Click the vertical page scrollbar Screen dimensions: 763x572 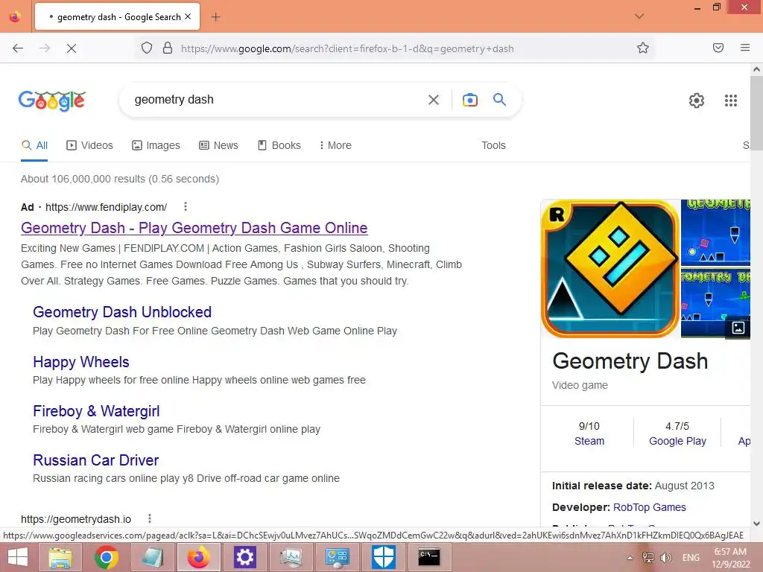pos(756,113)
